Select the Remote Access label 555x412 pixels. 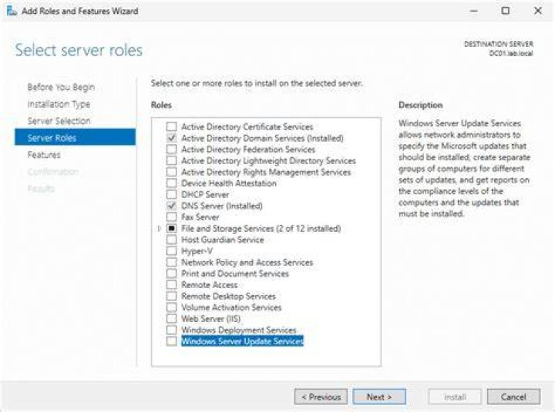pyautogui.click(x=210, y=285)
